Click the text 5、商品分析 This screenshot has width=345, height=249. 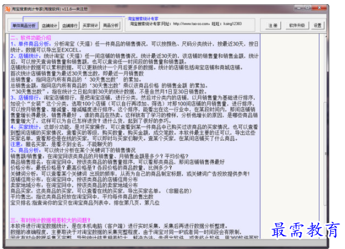tap(25, 150)
